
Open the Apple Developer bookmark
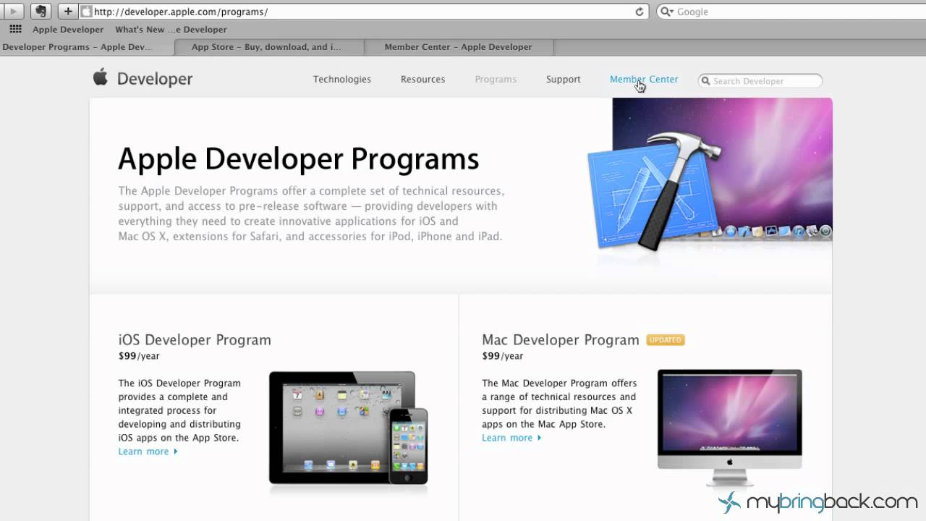point(68,30)
